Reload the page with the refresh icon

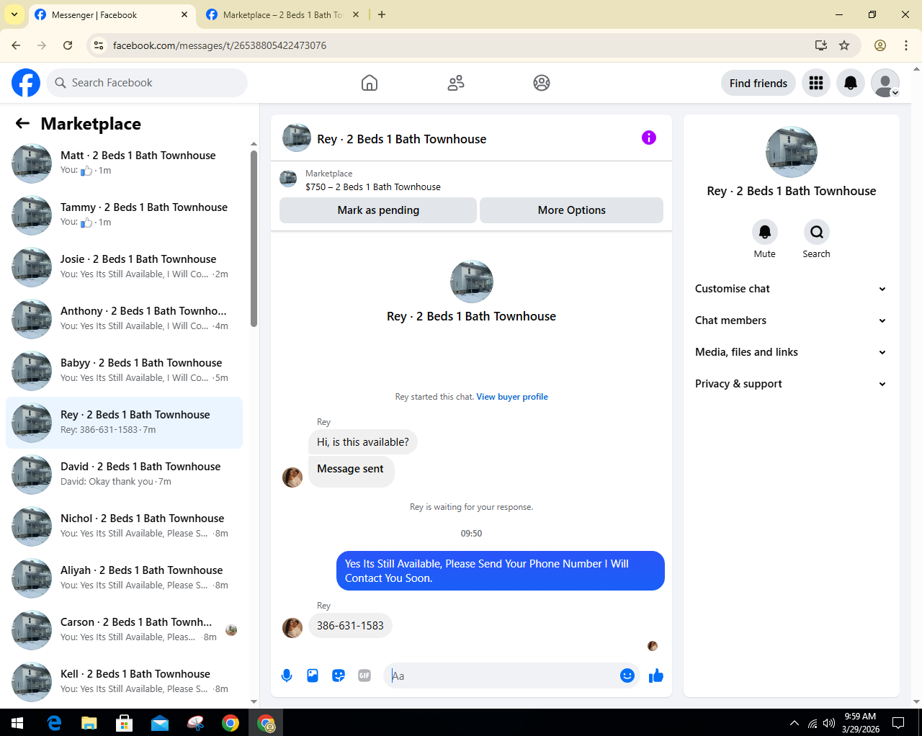[68, 45]
